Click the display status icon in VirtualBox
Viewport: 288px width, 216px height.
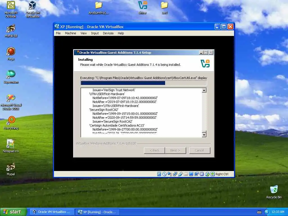[x=191, y=174]
